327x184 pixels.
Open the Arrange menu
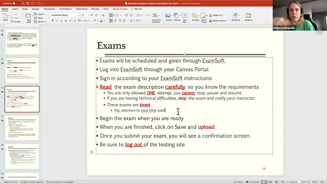(195, 17)
